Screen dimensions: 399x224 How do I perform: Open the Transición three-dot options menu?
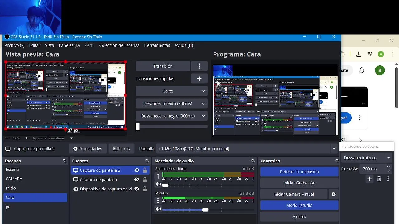click(199, 66)
